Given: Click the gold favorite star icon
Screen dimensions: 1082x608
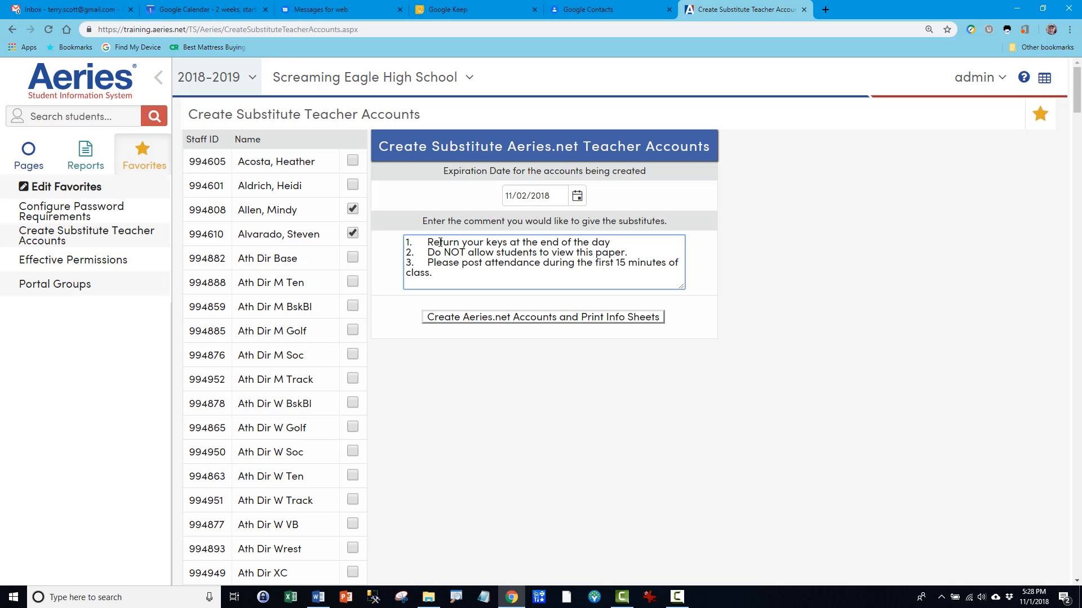Looking at the screenshot, I should point(1040,114).
